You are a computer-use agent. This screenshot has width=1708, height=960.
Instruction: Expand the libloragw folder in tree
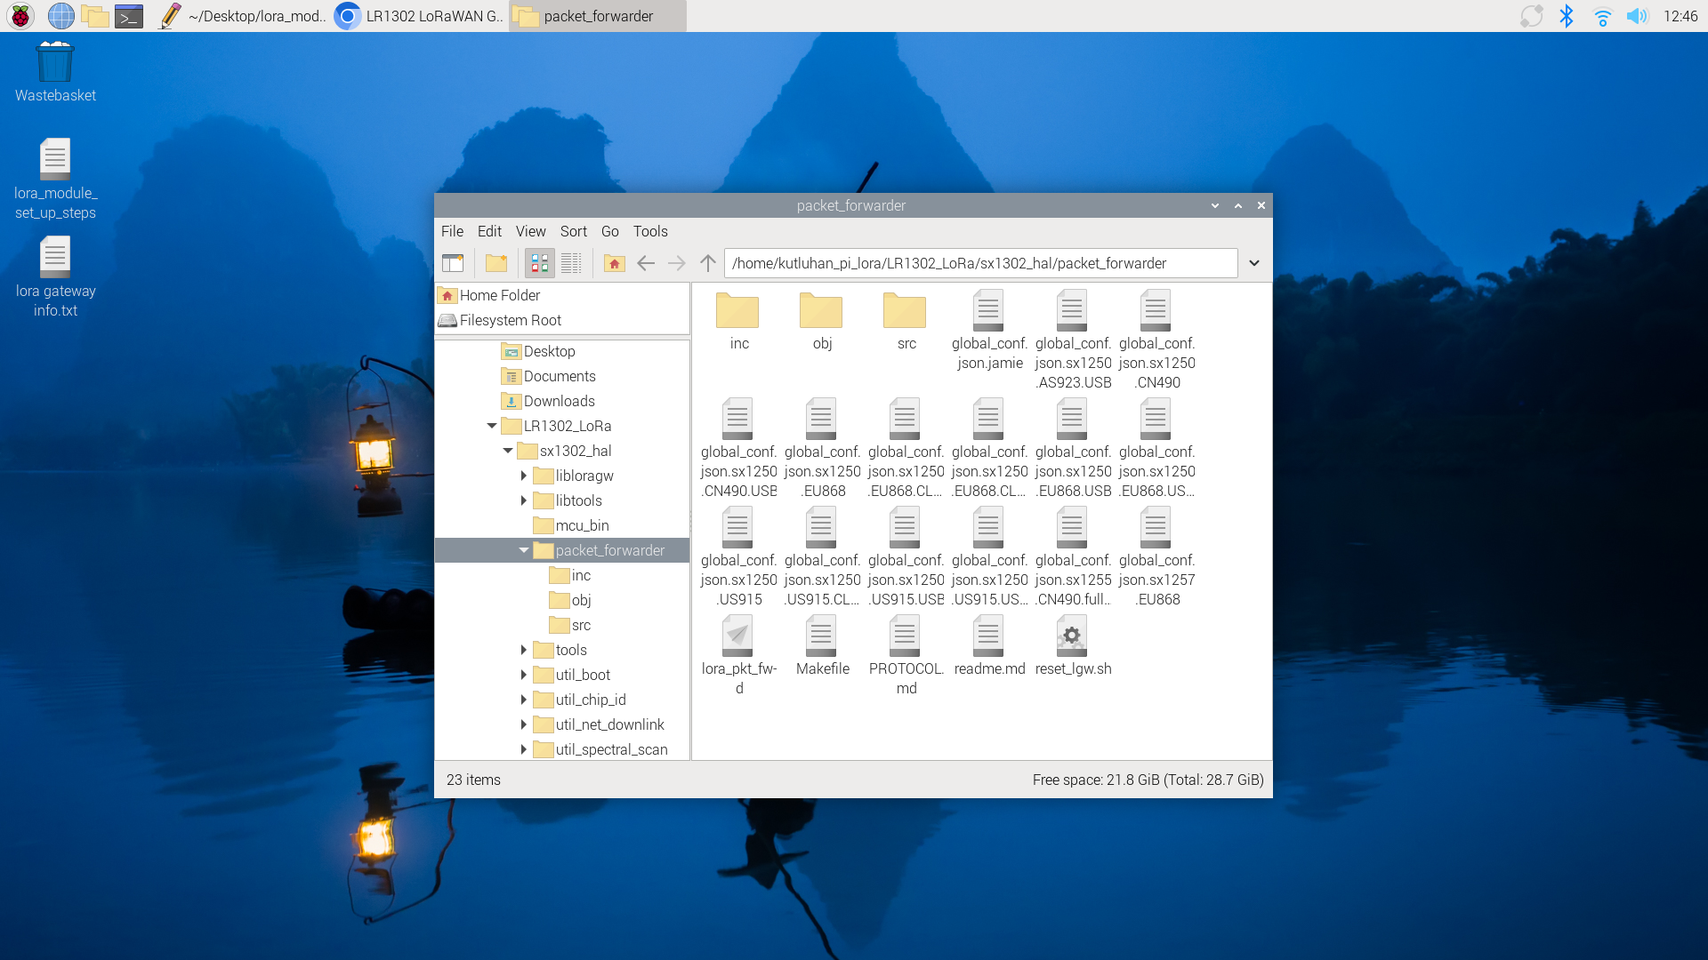pyautogui.click(x=524, y=476)
